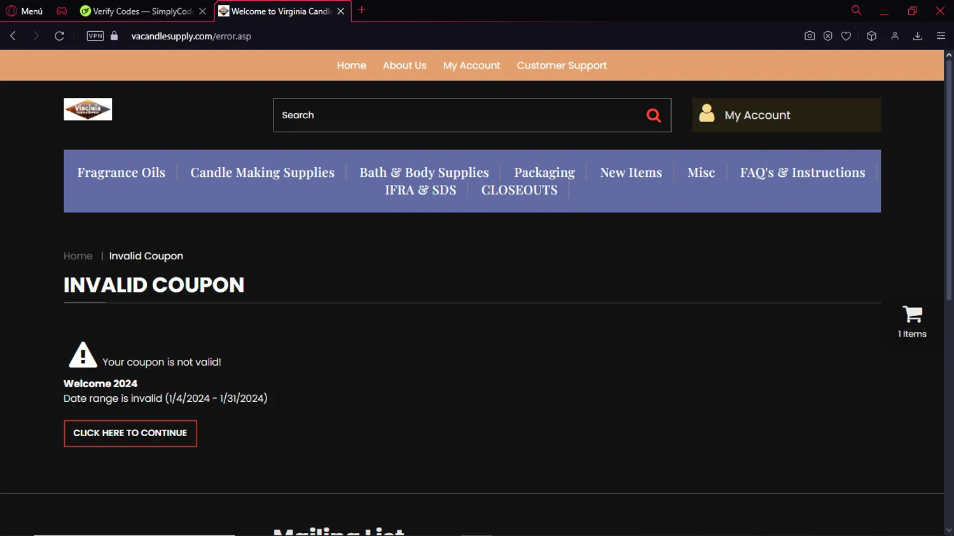The image size is (954, 536).
Task: Click the Virginia Candle Supply logo
Action: (x=88, y=109)
